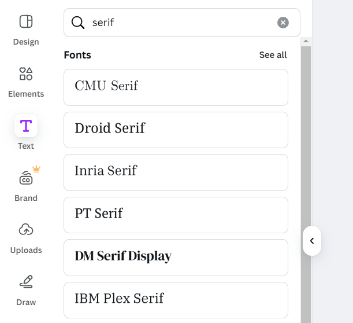Click See all fonts link
Screen dimensions: 353x323
click(273, 55)
